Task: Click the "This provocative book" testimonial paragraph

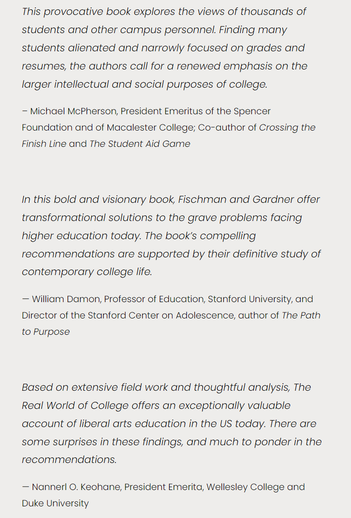Action: 164,48
